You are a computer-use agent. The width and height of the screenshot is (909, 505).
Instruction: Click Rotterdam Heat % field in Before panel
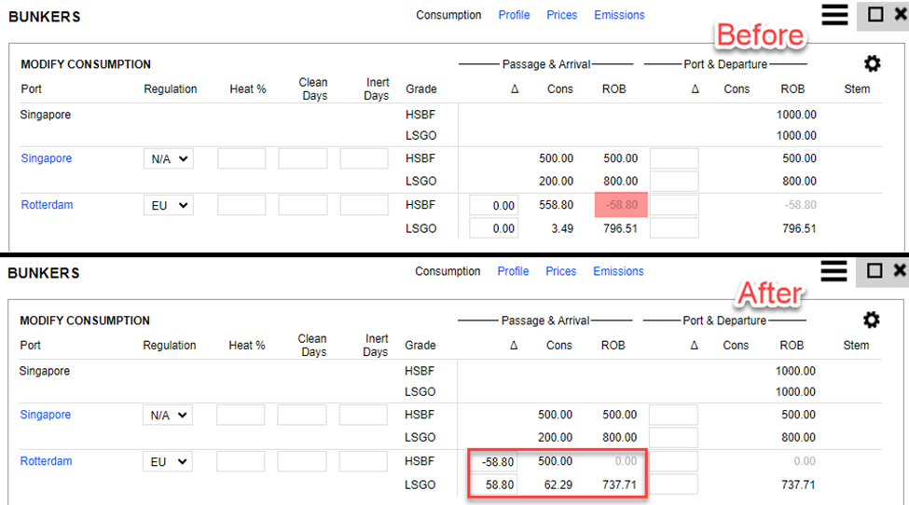click(241, 205)
